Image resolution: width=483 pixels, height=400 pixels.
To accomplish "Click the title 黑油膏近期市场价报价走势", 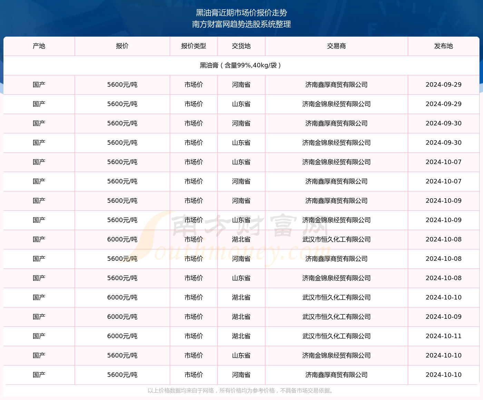I will point(241,13).
